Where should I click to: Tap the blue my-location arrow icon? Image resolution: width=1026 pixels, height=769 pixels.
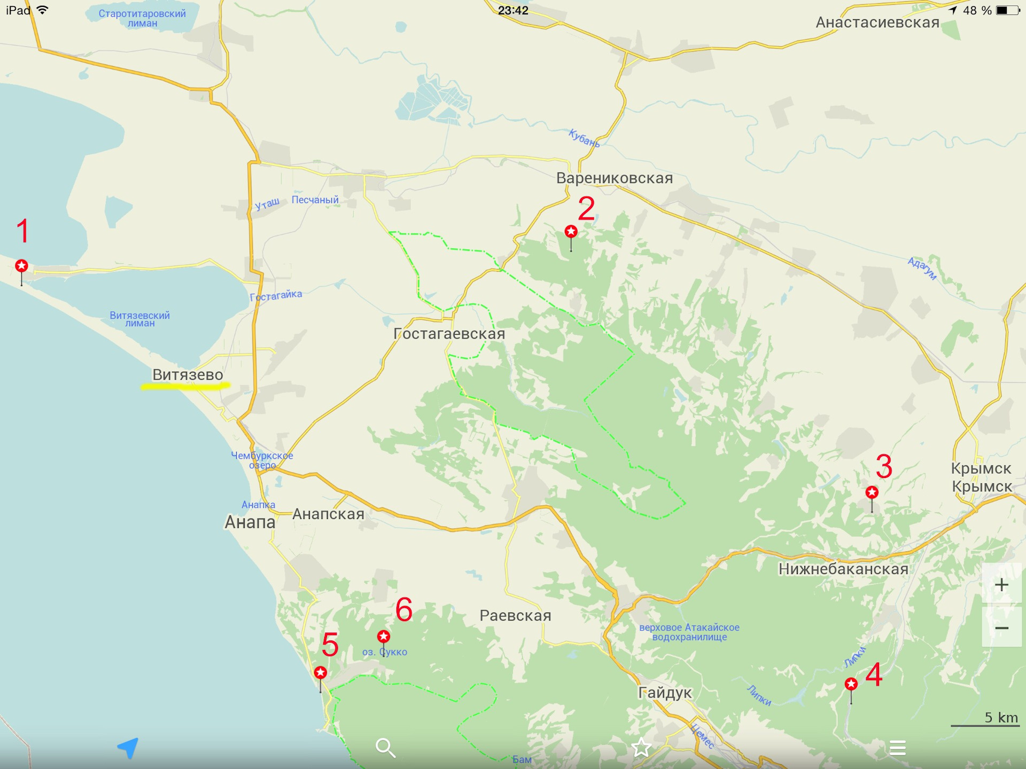(128, 748)
